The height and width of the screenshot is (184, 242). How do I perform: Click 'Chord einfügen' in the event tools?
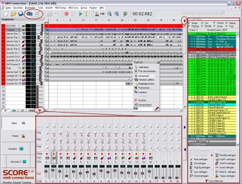[199, 176]
